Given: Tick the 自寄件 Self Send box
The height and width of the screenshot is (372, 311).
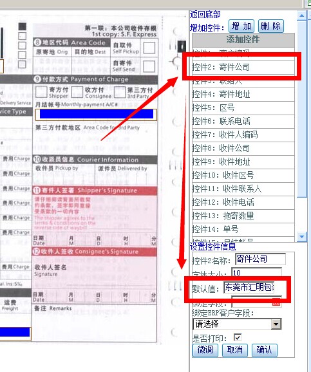Looking at the screenshot, I should pos(149,66).
